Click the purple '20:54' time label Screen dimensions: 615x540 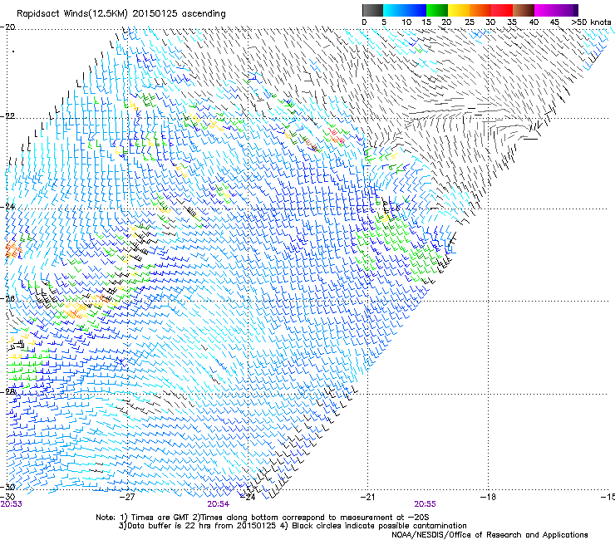pos(218,504)
